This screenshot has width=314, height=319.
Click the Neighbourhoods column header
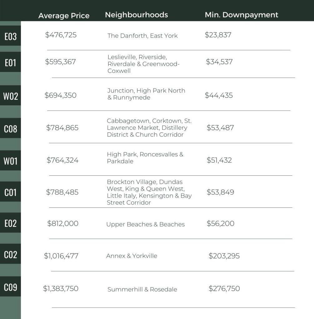(136, 15)
